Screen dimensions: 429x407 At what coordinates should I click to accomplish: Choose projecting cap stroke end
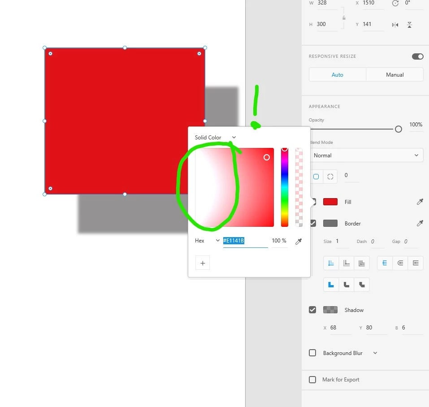[x=416, y=263]
